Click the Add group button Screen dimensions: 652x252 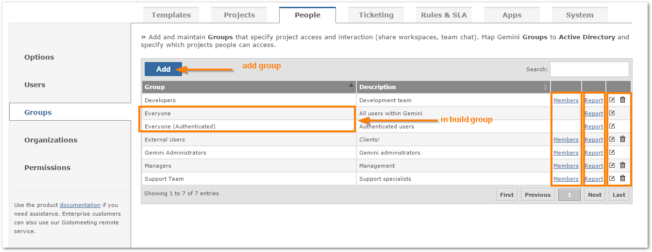pos(163,69)
